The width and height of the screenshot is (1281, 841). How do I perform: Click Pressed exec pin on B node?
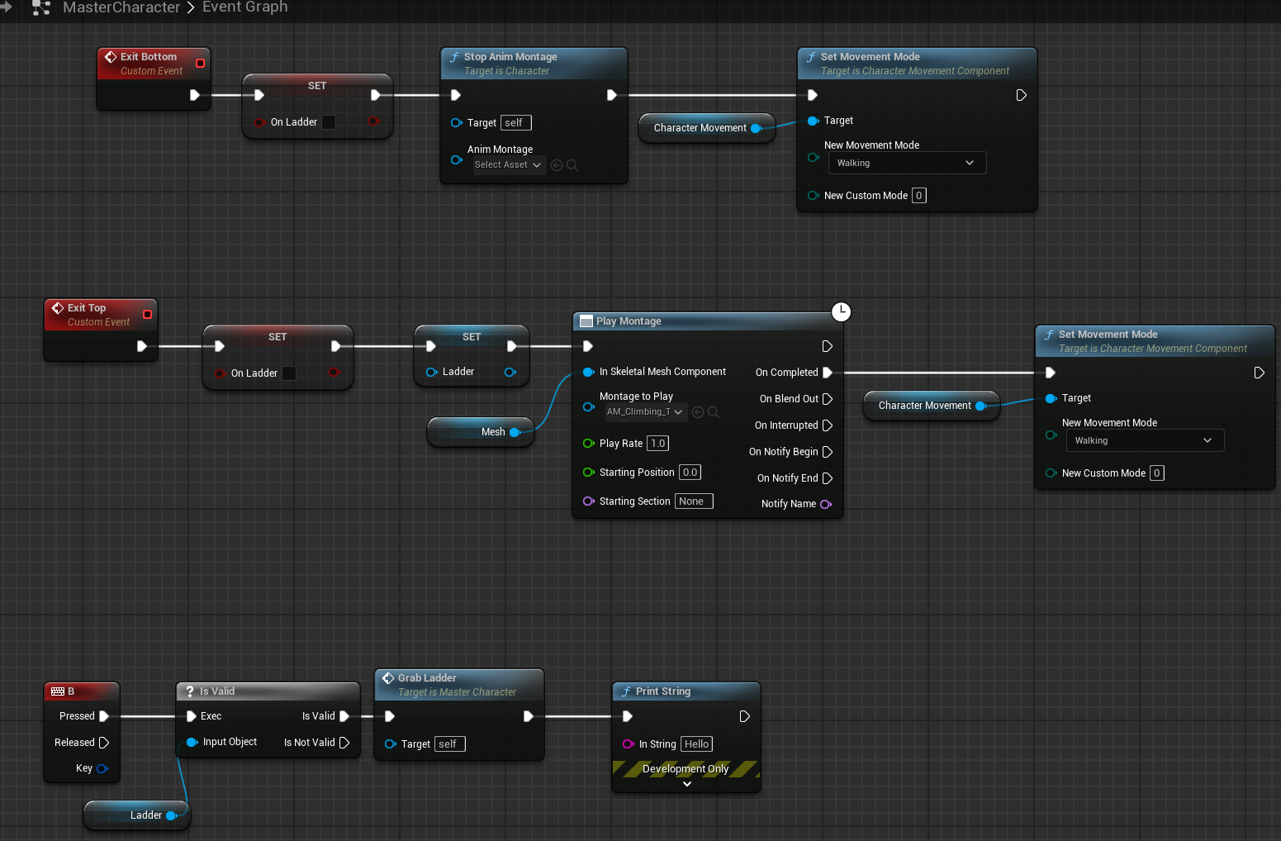[104, 716]
